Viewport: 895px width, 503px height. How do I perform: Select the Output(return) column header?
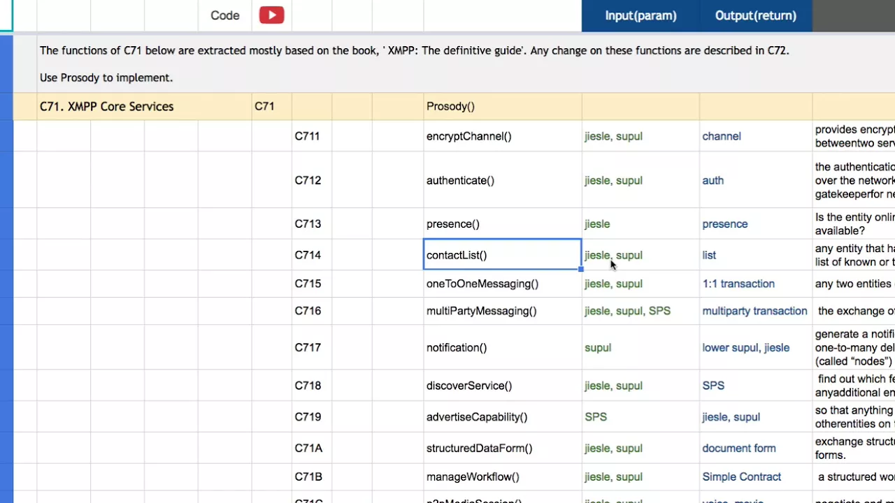(756, 15)
